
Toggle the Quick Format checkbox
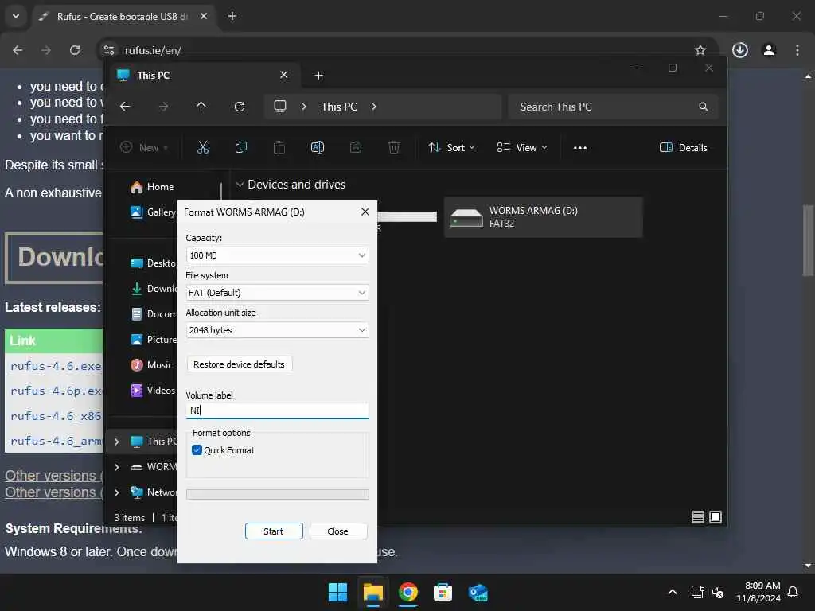coord(197,450)
